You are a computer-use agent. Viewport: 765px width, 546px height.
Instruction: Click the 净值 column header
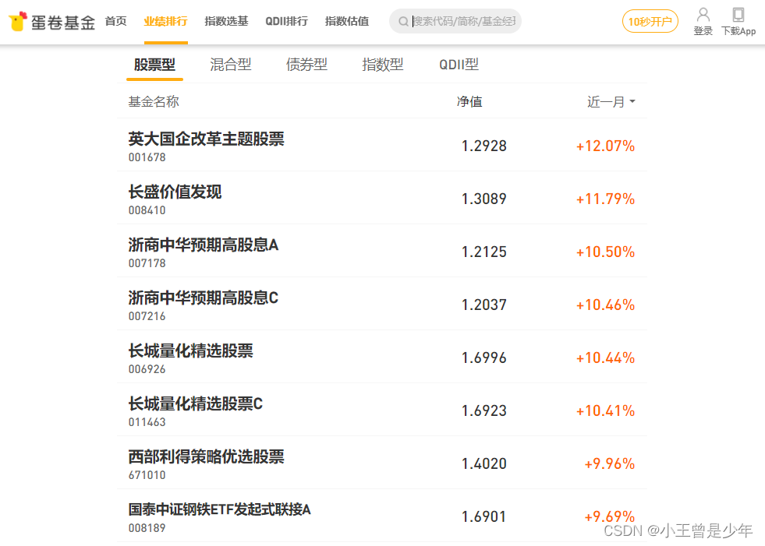click(469, 102)
